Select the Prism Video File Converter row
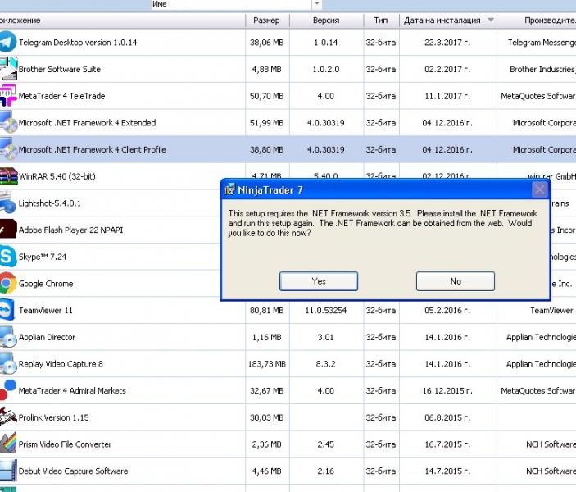Viewport: 576px width, 492px height. click(x=288, y=444)
